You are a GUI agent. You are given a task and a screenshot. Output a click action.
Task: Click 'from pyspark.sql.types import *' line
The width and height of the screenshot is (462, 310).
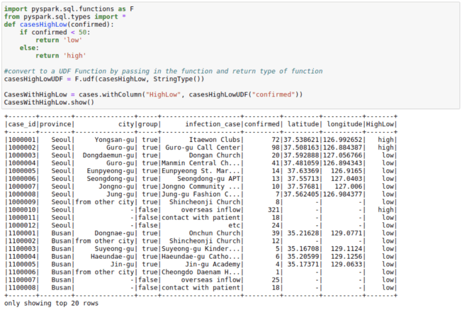point(65,17)
